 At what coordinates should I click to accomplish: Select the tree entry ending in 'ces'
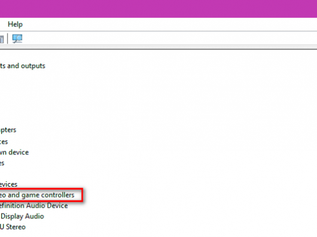tap(4, 142)
